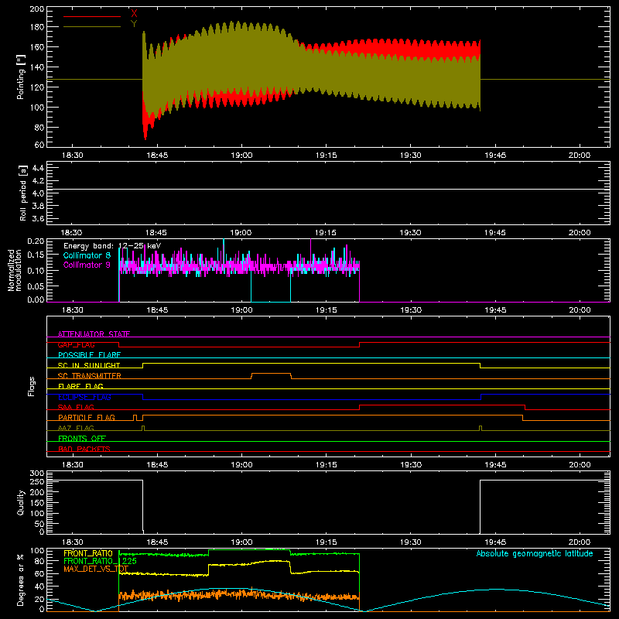Click the 20:00 tick label under Quality plot
The height and width of the screenshot is (619, 619).
(x=580, y=542)
